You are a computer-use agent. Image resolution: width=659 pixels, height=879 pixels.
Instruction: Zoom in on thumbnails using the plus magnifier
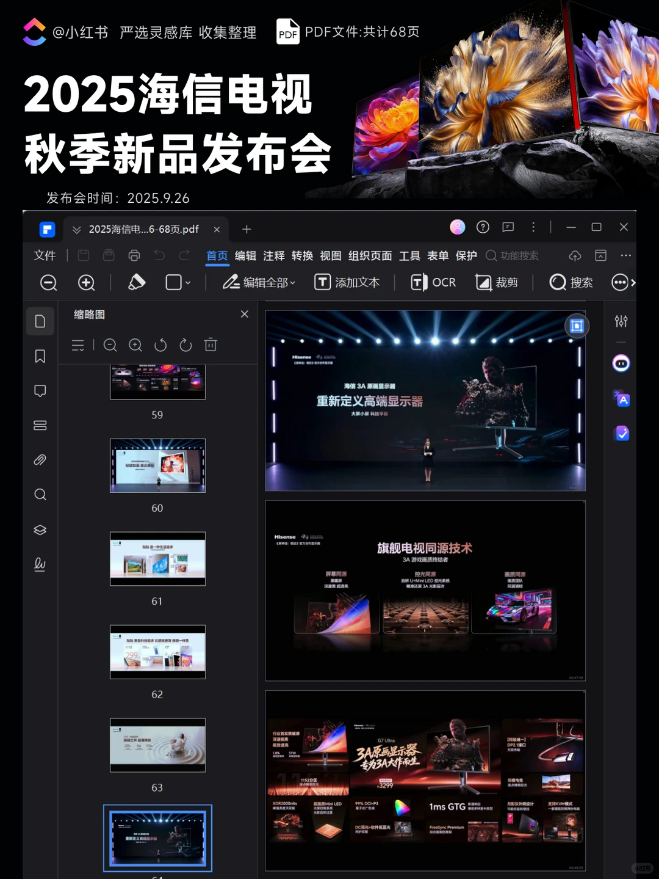click(135, 345)
